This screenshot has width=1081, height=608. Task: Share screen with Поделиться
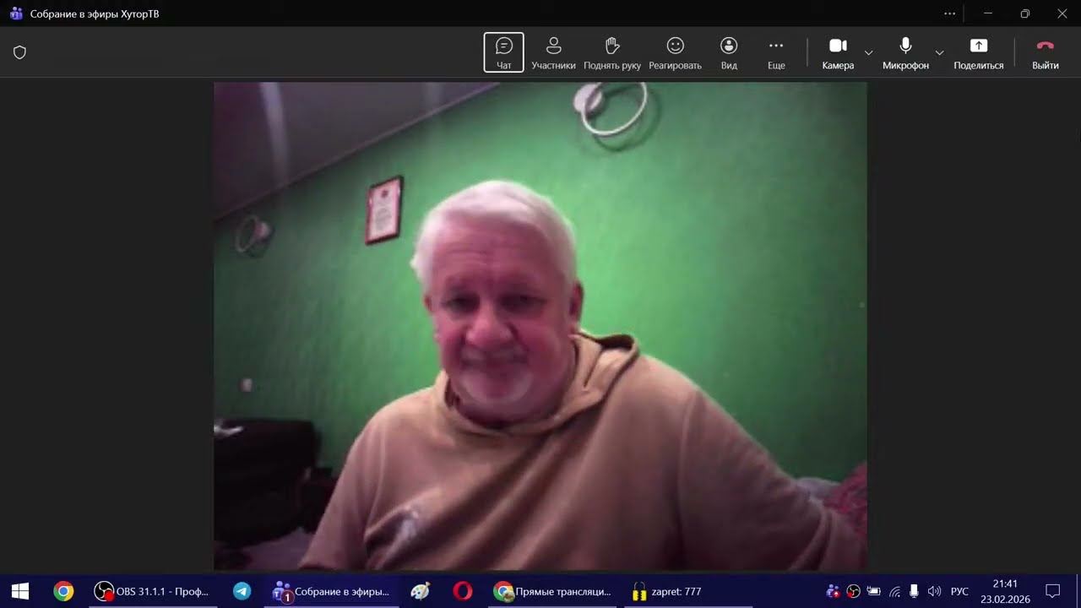click(979, 52)
